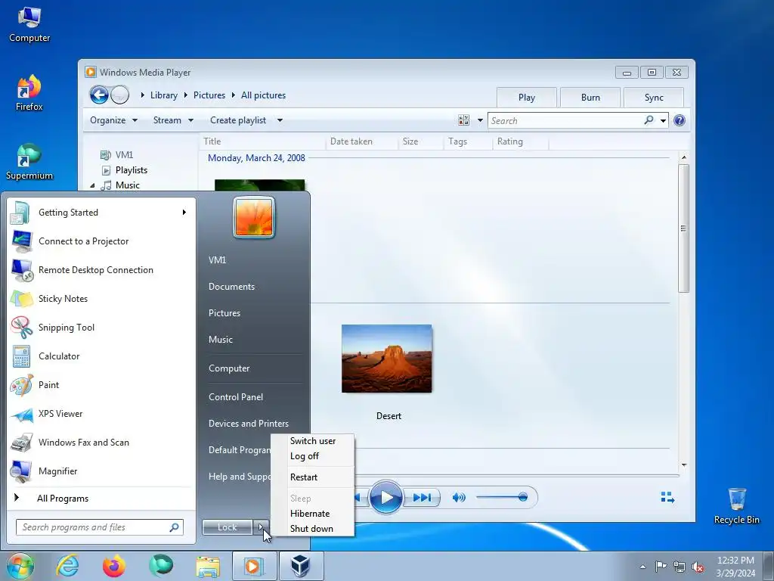Viewport: 774px width, 581px height.
Task: Open the Documents folder link
Action: click(231, 287)
